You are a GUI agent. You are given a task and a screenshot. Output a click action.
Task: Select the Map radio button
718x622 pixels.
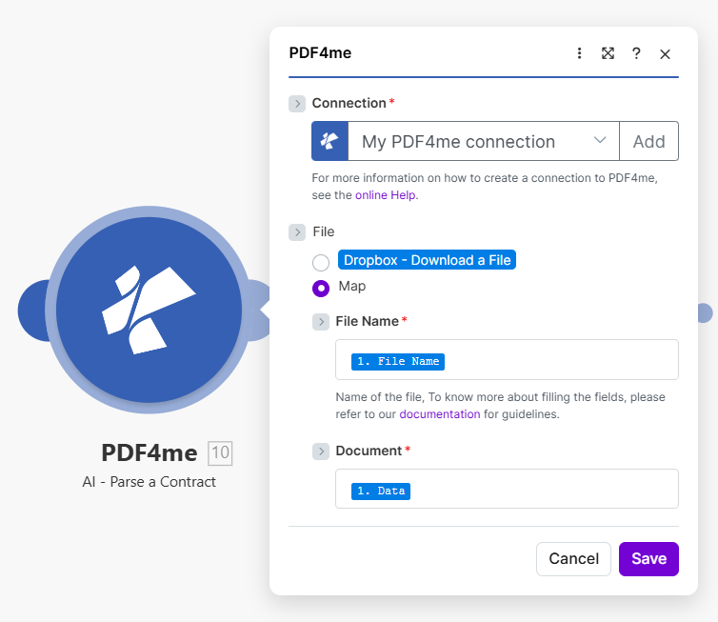coord(321,289)
